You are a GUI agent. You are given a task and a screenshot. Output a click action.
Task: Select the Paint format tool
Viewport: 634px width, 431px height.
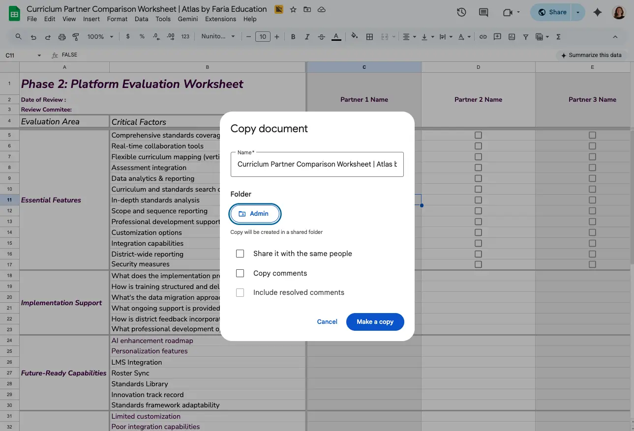click(76, 36)
